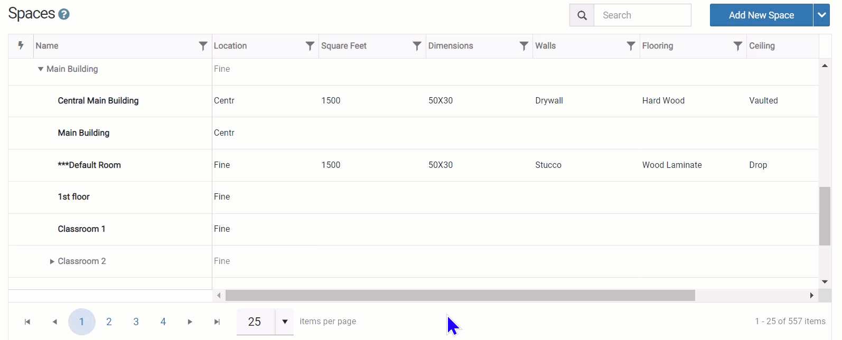The width and height of the screenshot is (842, 340).
Task: Click the Vaulted ceiling cell
Action: click(x=763, y=101)
